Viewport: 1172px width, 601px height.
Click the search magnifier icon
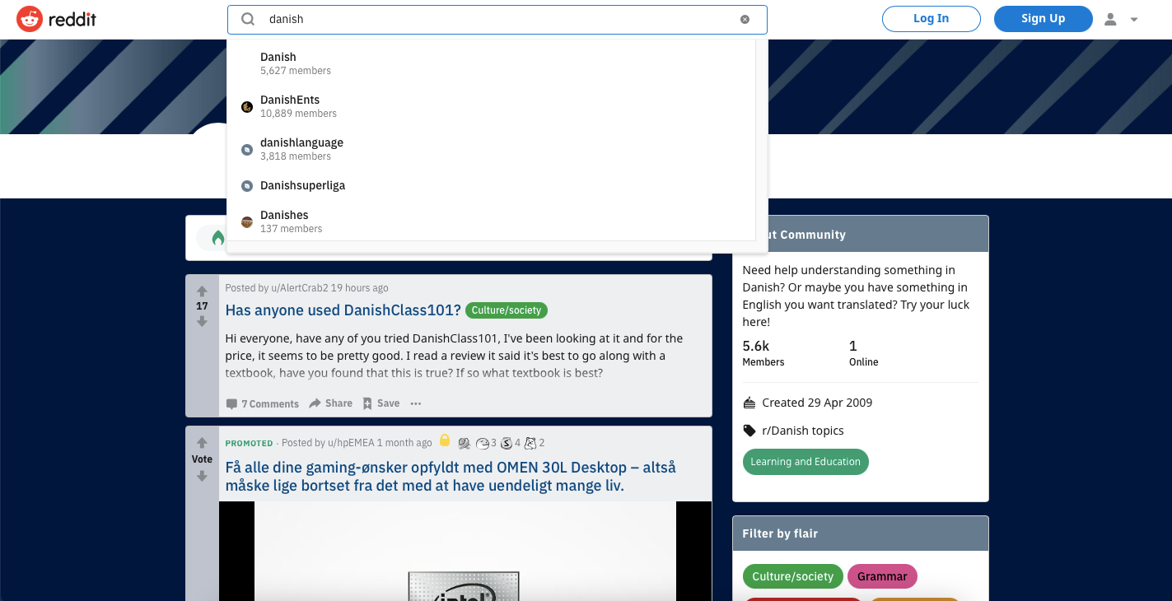(x=248, y=19)
